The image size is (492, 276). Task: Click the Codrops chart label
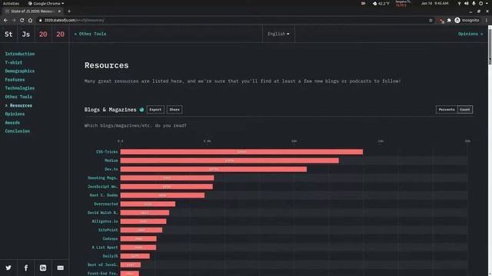click(110, 238)
